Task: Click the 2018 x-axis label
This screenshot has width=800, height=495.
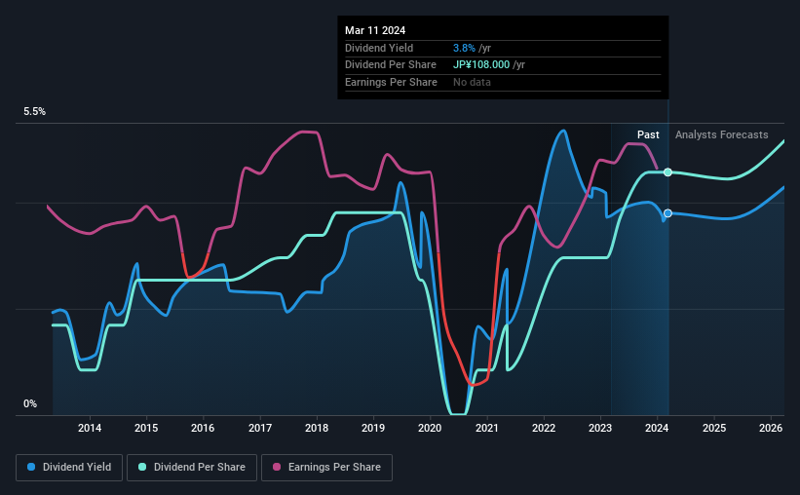Action: 317,428
